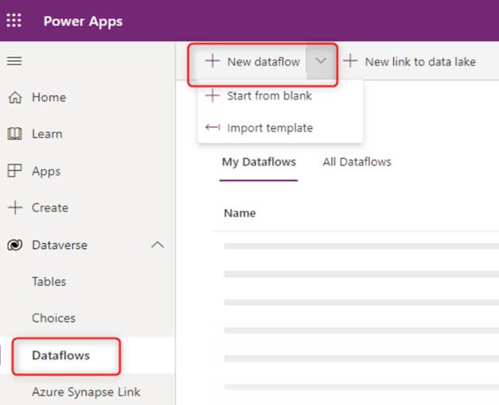Go to Create in navigation

tap(50, 208)
